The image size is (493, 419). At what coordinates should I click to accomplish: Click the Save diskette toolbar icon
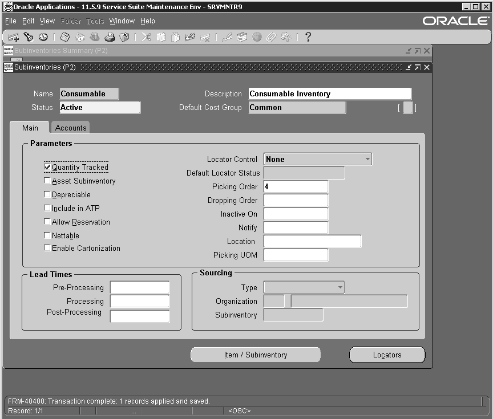[65, 37]
